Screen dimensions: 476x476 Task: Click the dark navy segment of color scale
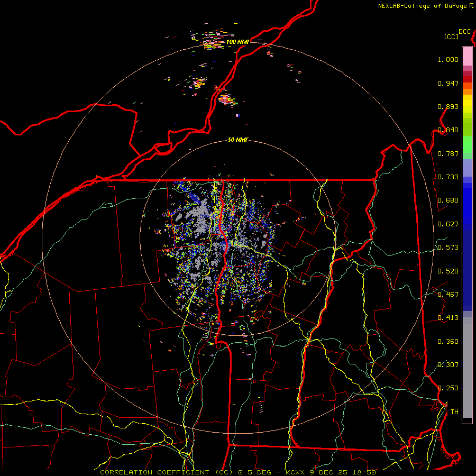tap(467, 270)
